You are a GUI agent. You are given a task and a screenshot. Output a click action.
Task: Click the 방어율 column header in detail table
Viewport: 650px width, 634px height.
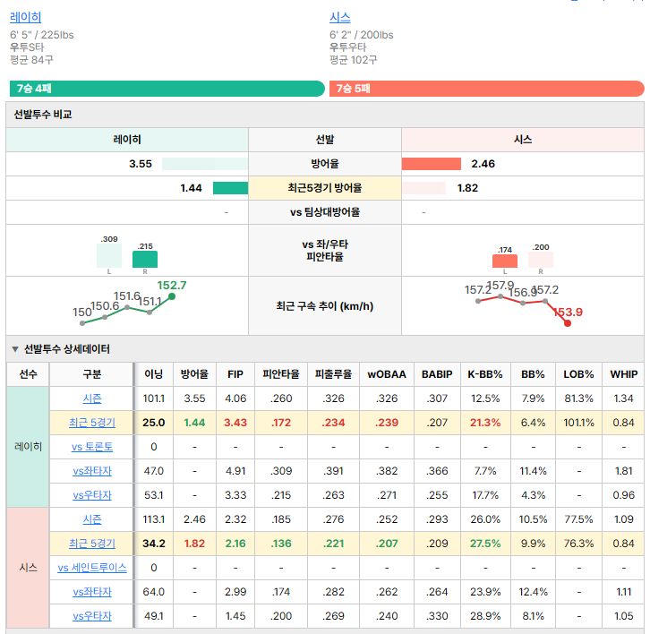point(194,374)
